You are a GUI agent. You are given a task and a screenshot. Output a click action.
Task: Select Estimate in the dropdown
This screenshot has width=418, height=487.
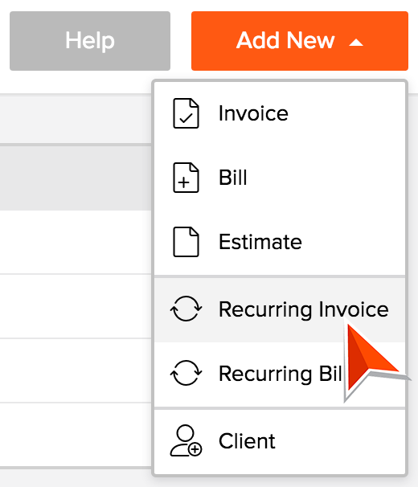tap(280, 242)
